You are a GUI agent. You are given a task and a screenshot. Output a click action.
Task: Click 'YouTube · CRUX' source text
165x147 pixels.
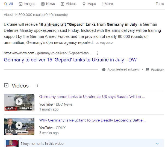(52, 128)
